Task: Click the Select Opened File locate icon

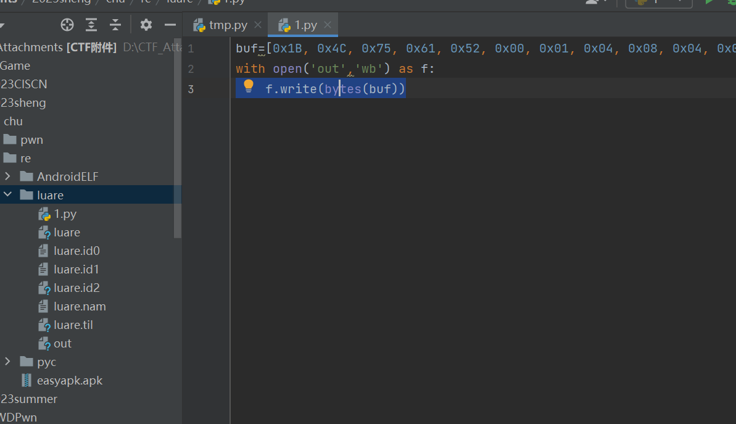Action: [67, 25]
